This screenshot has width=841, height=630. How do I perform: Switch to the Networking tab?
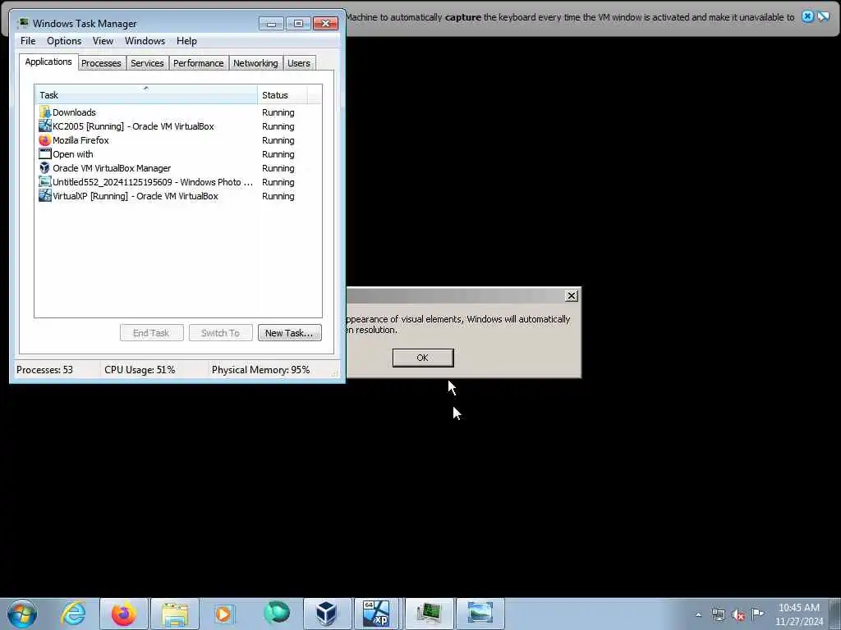coord(255,63)
